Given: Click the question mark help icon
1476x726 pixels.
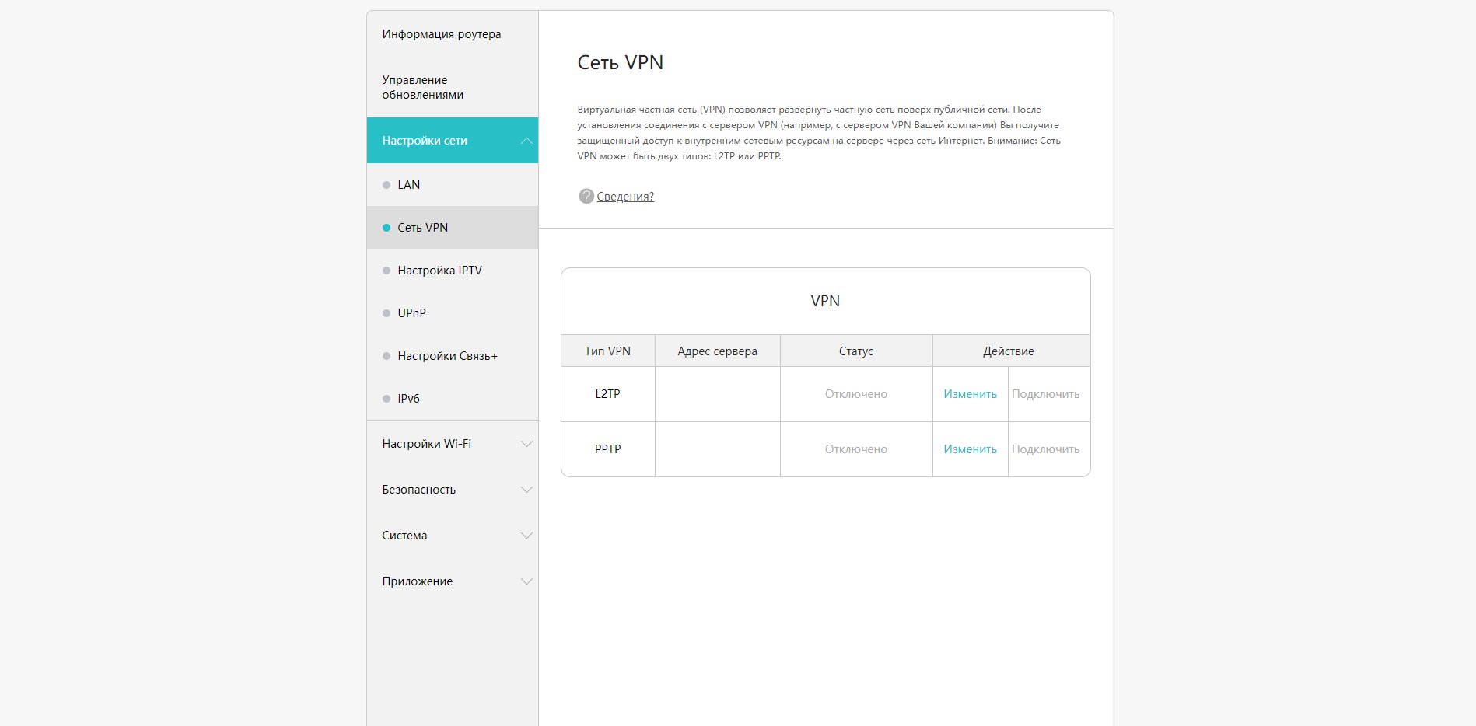Looking at the screenshot, I should pos(586,197).
